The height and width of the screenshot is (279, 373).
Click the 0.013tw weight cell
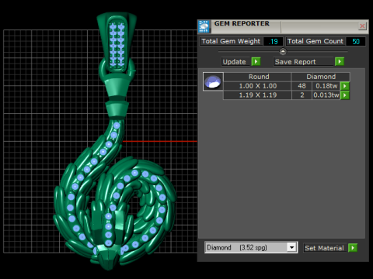coord(326,95)
